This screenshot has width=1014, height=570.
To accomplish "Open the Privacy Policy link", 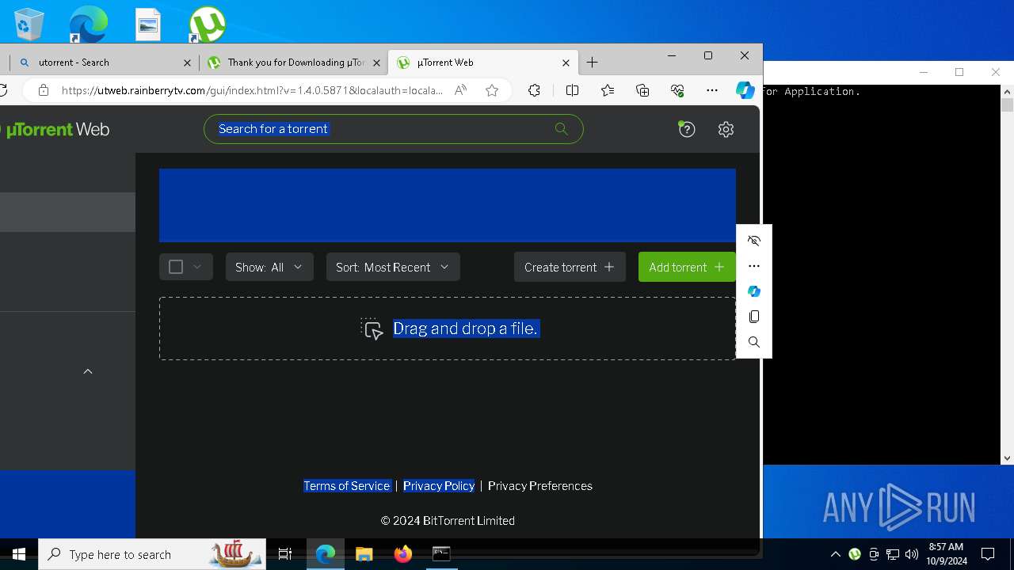I will click(439, 486).
